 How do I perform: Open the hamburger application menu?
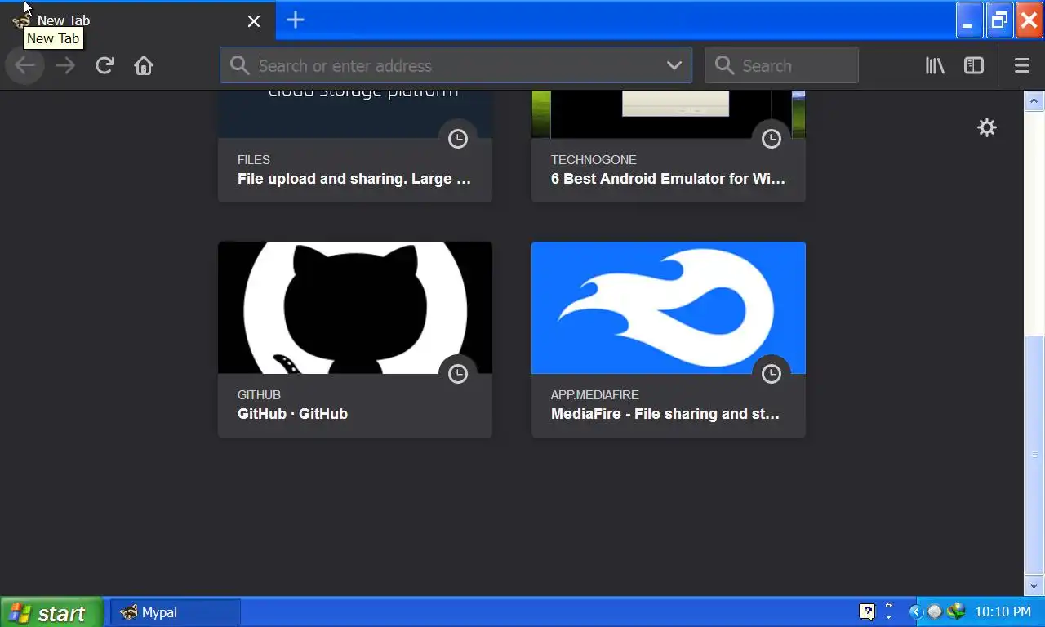pos(1021,65)
